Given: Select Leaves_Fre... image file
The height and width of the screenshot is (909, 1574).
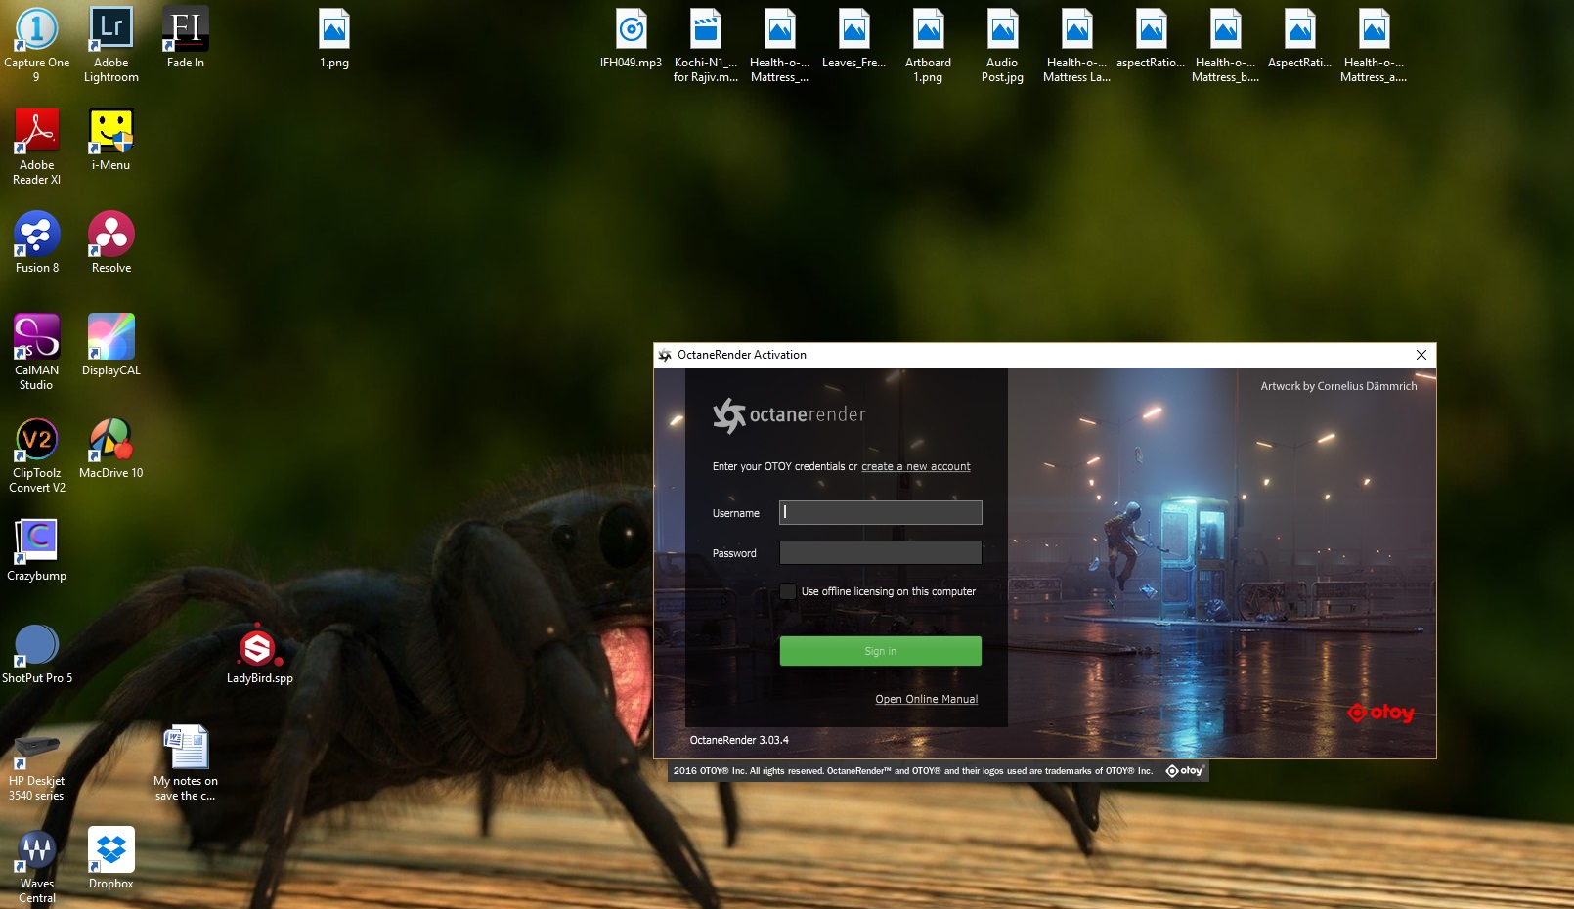Looking at the screenshot, I should click(x=854, y=37).
